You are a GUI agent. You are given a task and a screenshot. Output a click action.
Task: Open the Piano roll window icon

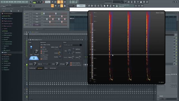pos(92,6)
